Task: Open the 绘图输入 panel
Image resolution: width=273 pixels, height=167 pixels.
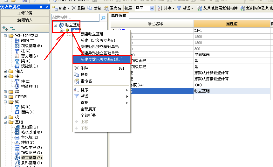Action: point(25,20)
